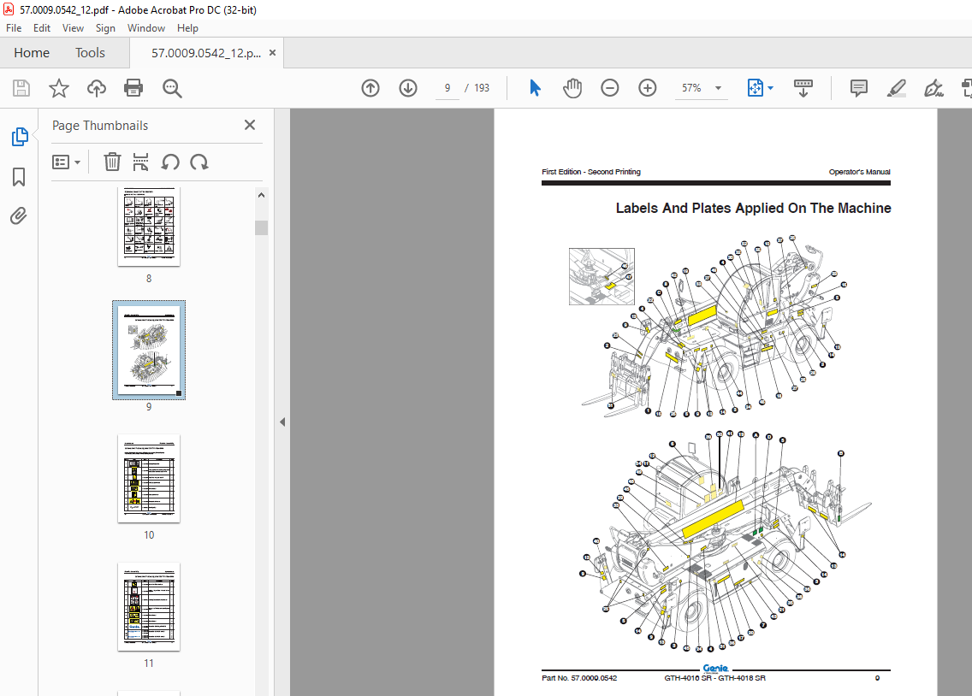Select the 57.0009.0542_12.p... document tab
972x696 pixels.
(206, 53)
